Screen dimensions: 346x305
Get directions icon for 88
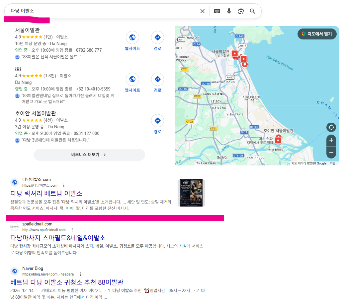point(157,79)
